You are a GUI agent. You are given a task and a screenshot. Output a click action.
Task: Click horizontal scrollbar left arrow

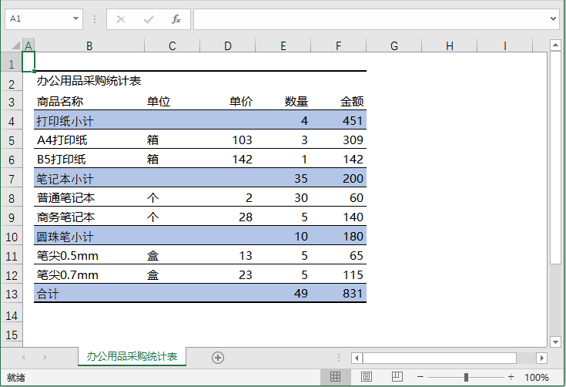(357, 358)
